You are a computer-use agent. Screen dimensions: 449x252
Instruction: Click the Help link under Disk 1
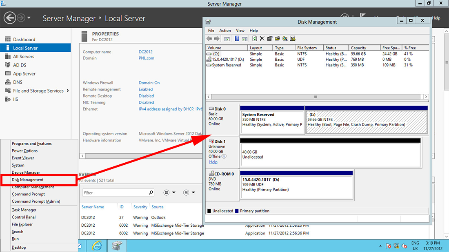coord(213,162)
